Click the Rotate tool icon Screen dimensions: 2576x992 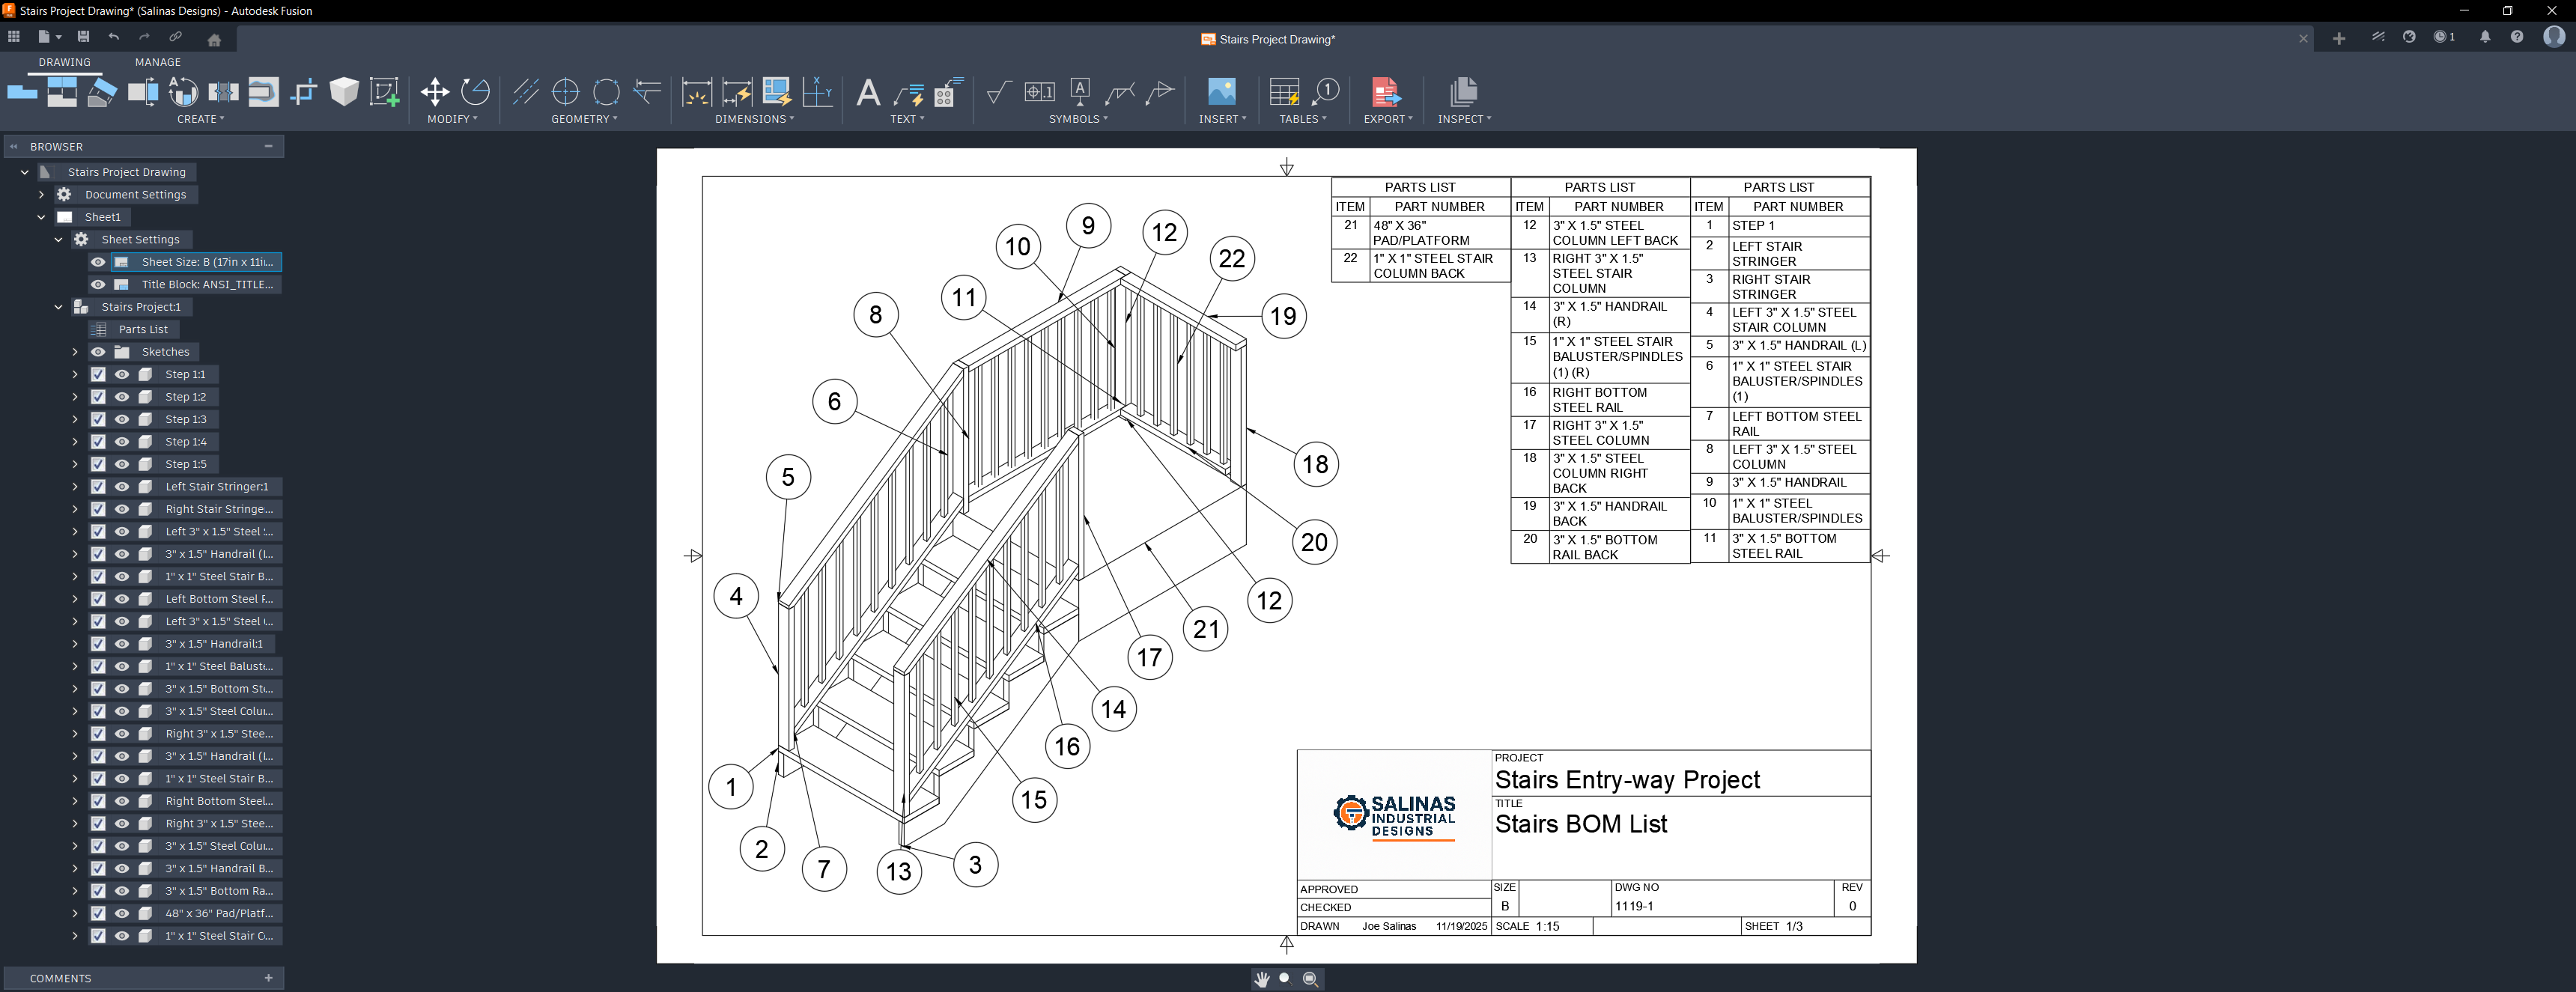tap(475, 92)
